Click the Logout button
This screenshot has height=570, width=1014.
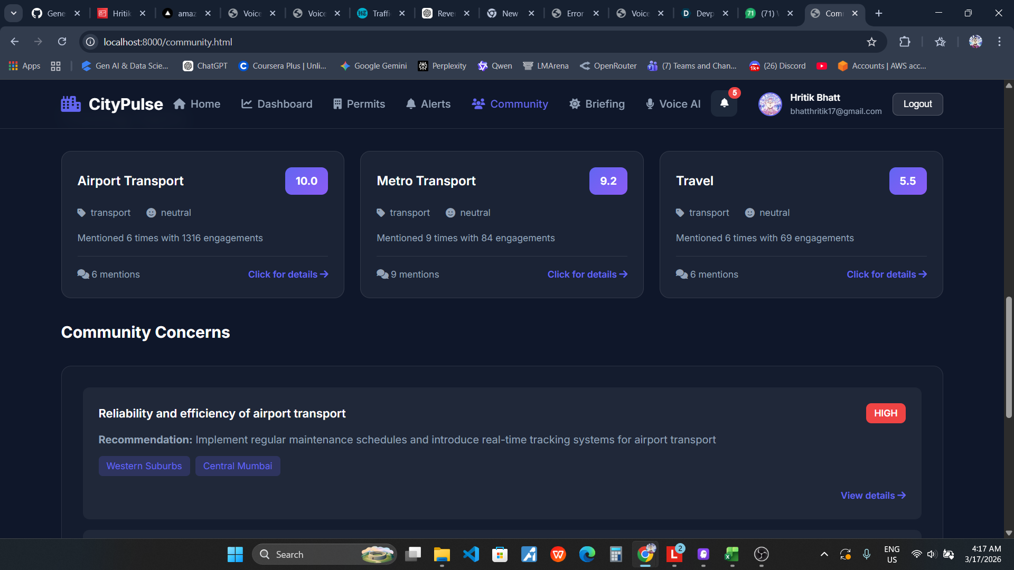(917, 104)
